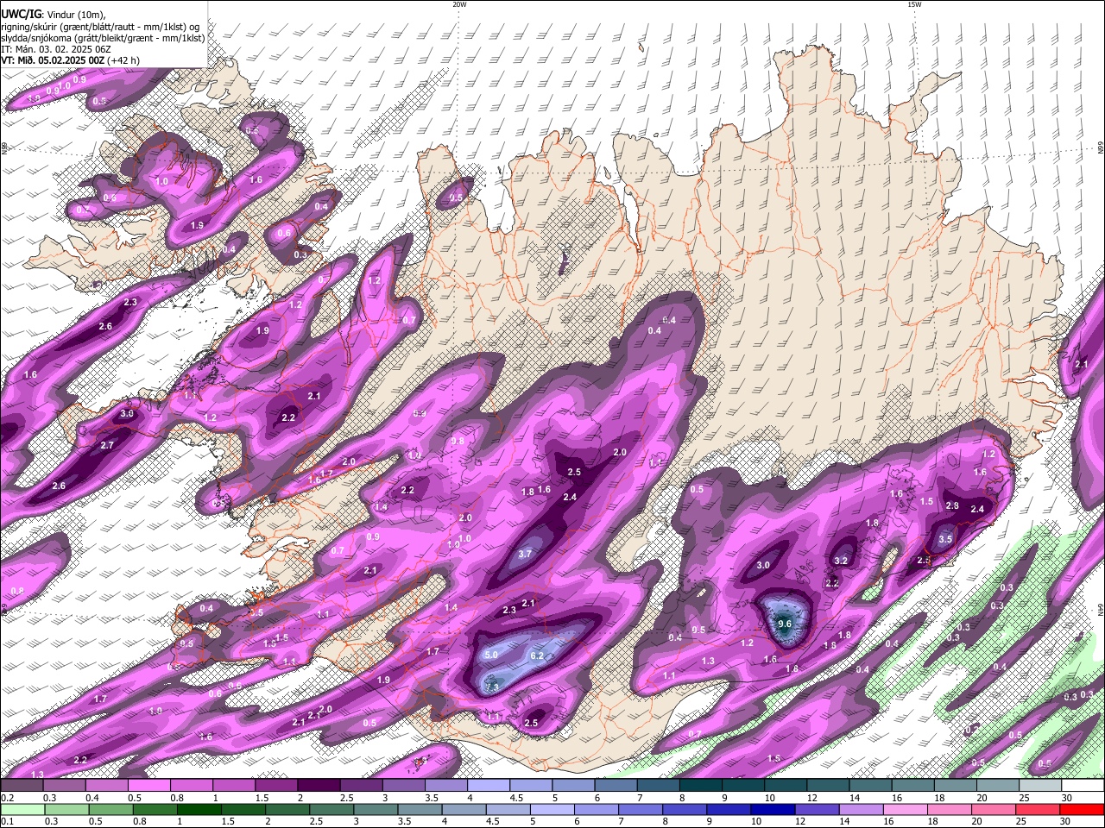Pick the 20–25 salmon-red rain scale swatch
1105x828 pixels.
[994, 809]
